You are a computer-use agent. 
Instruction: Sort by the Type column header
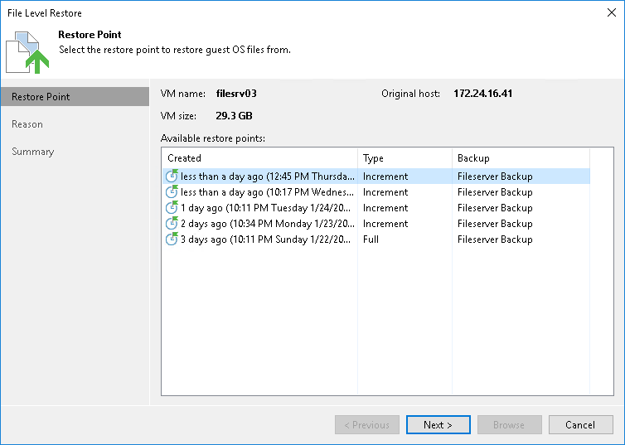(405, 158)
